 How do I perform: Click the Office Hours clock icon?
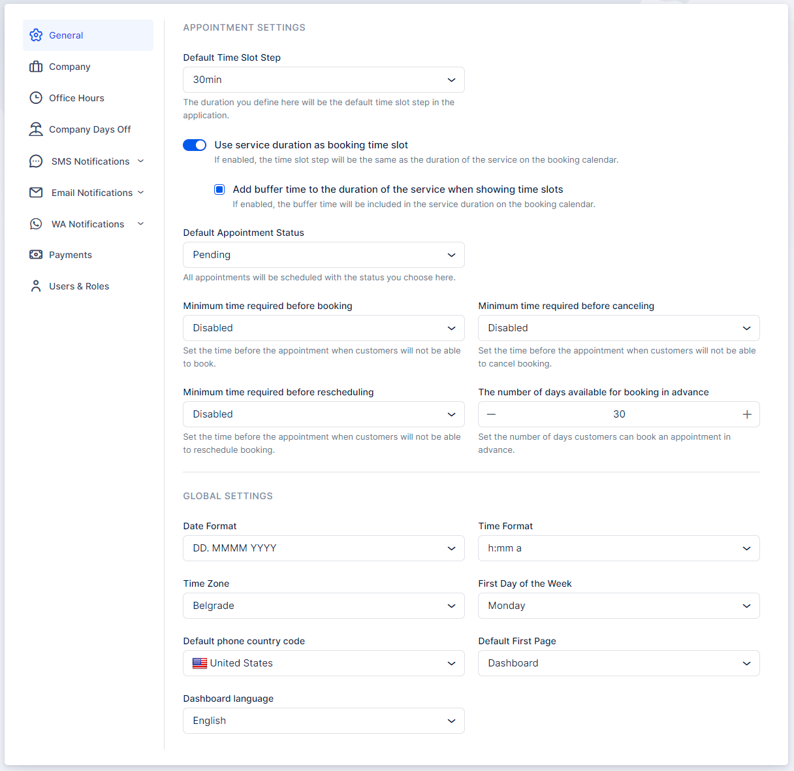[x=36, y=98]
